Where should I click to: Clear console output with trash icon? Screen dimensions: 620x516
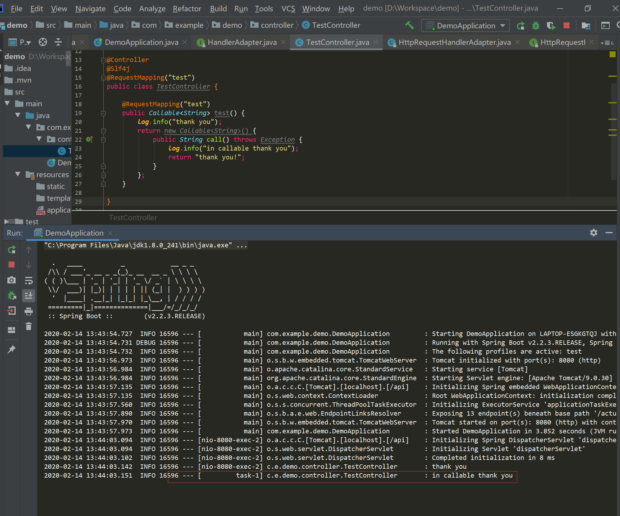click(29, 326)
